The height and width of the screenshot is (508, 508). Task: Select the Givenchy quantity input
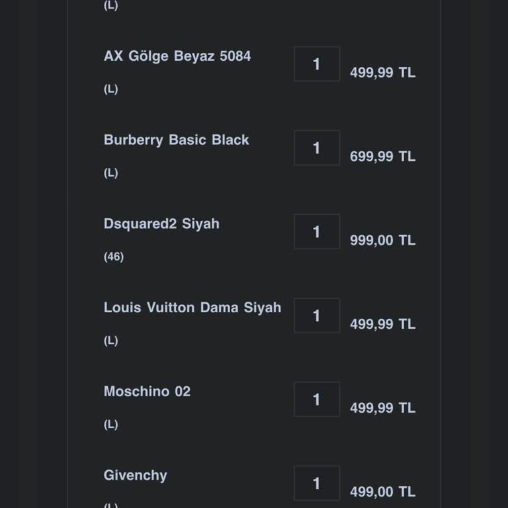pyautogui.click(x=317, y=484)
